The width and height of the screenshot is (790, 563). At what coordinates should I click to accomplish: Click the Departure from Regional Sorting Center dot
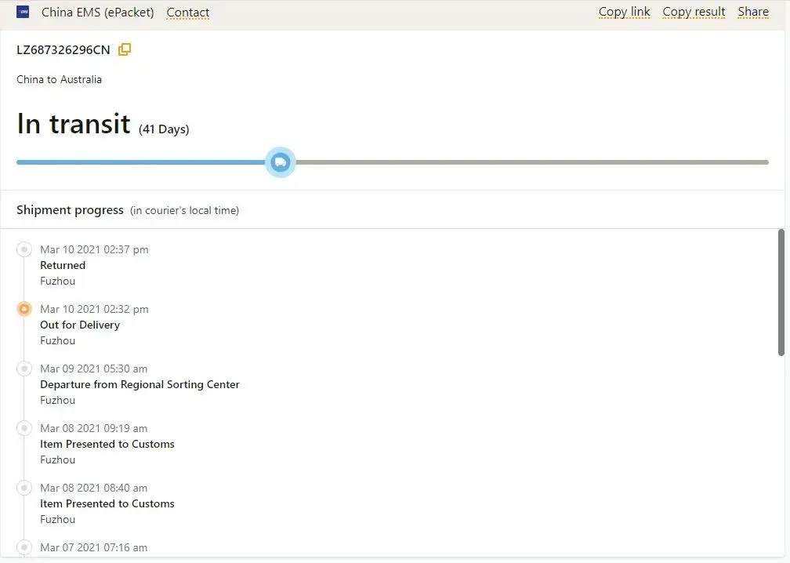(24, 369)
